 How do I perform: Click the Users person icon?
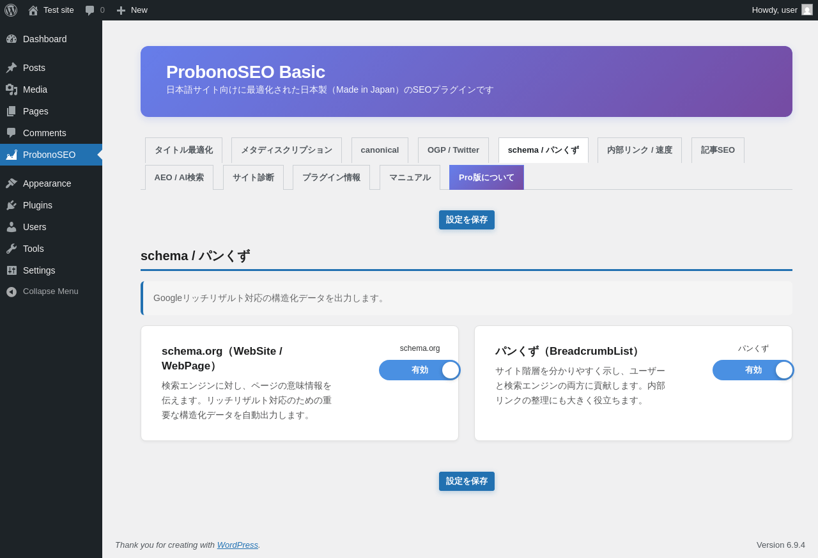pos(12,227)
